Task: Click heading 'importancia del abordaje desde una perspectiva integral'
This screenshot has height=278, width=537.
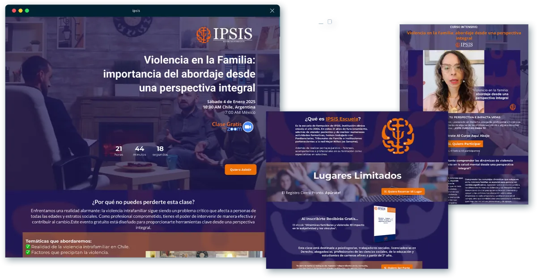Action: (x=179, y=80)
